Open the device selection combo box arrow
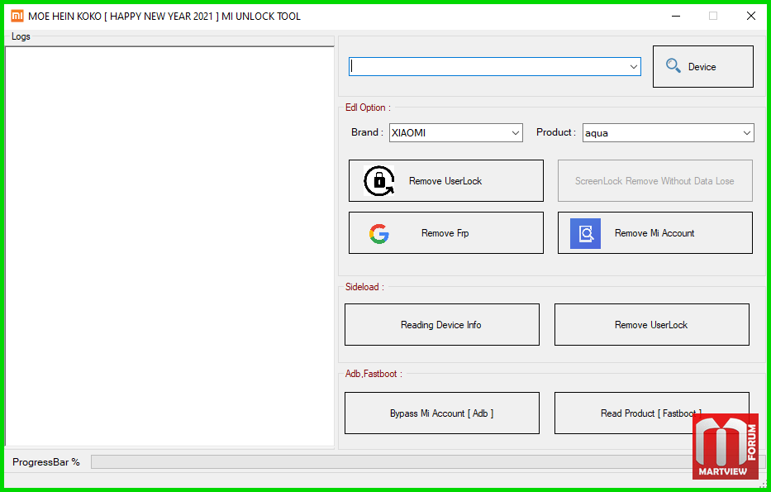Screen dimensions: 771x492 pos(634,67)
